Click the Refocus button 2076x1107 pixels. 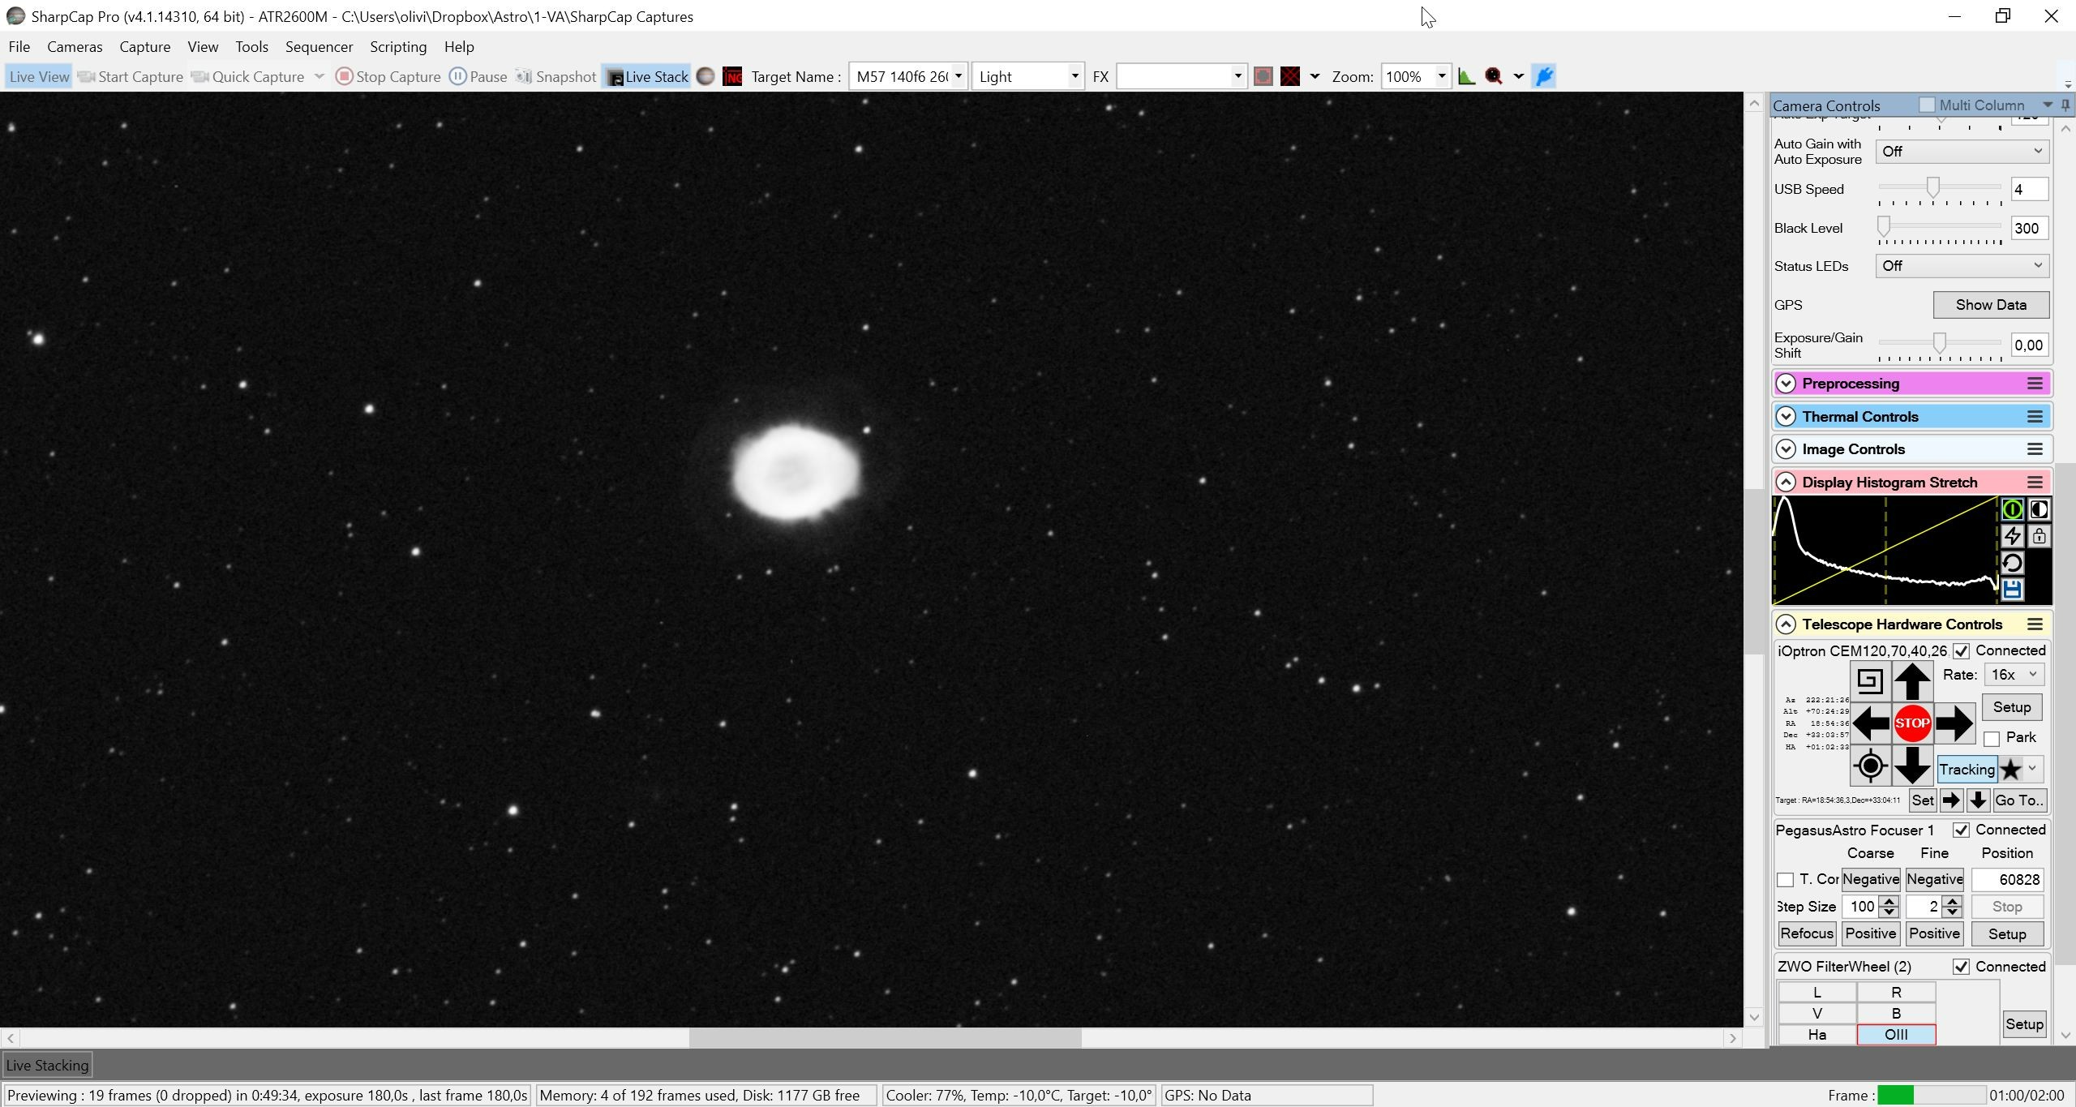(1807, 933)
